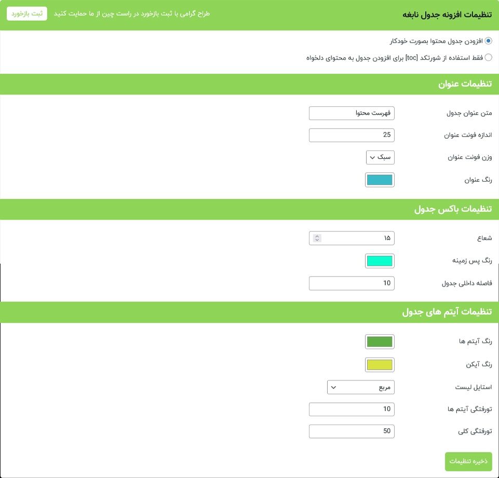Open the box background color swatch

[380, 261]
